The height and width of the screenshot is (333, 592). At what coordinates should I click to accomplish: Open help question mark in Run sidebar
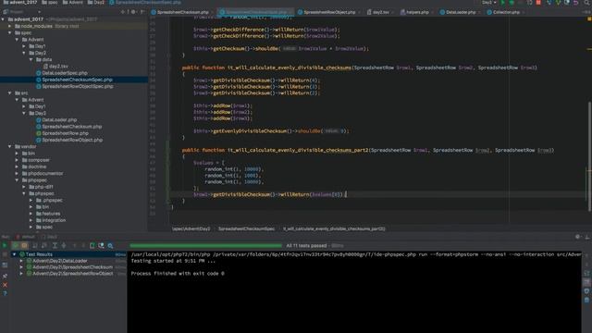5,293
